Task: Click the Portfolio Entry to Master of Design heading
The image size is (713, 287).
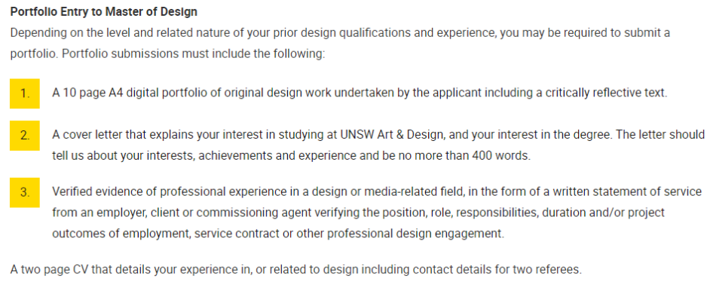Action: [104, 12]
